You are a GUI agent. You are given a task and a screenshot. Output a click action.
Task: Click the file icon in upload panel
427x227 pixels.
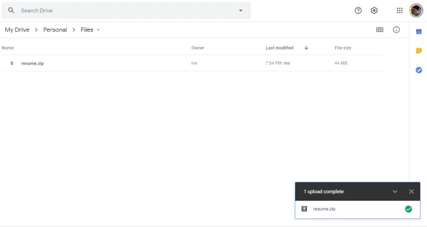[304, 209]
